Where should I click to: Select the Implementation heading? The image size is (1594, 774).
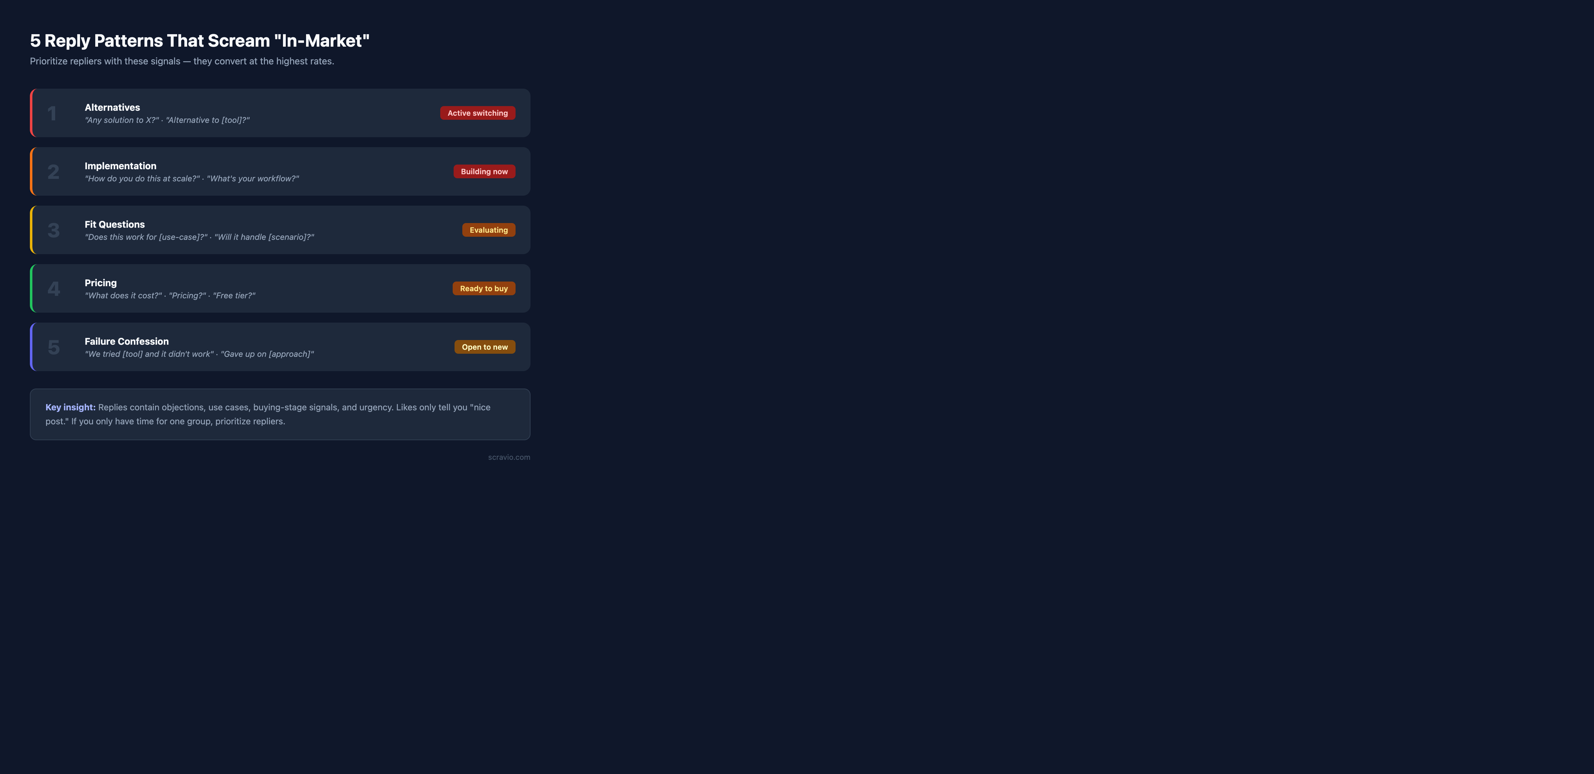point(120,166)
